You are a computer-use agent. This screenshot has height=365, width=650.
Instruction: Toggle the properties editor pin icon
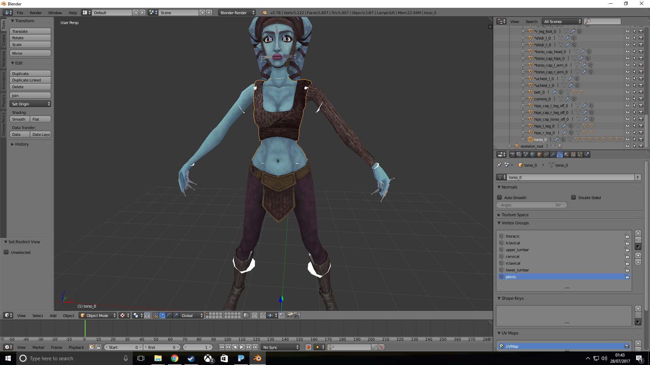(499, 165)
